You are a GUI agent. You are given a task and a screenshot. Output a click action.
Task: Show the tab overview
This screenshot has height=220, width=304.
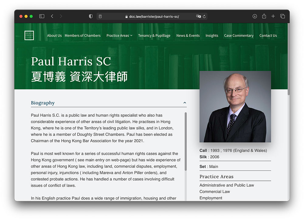282,16
